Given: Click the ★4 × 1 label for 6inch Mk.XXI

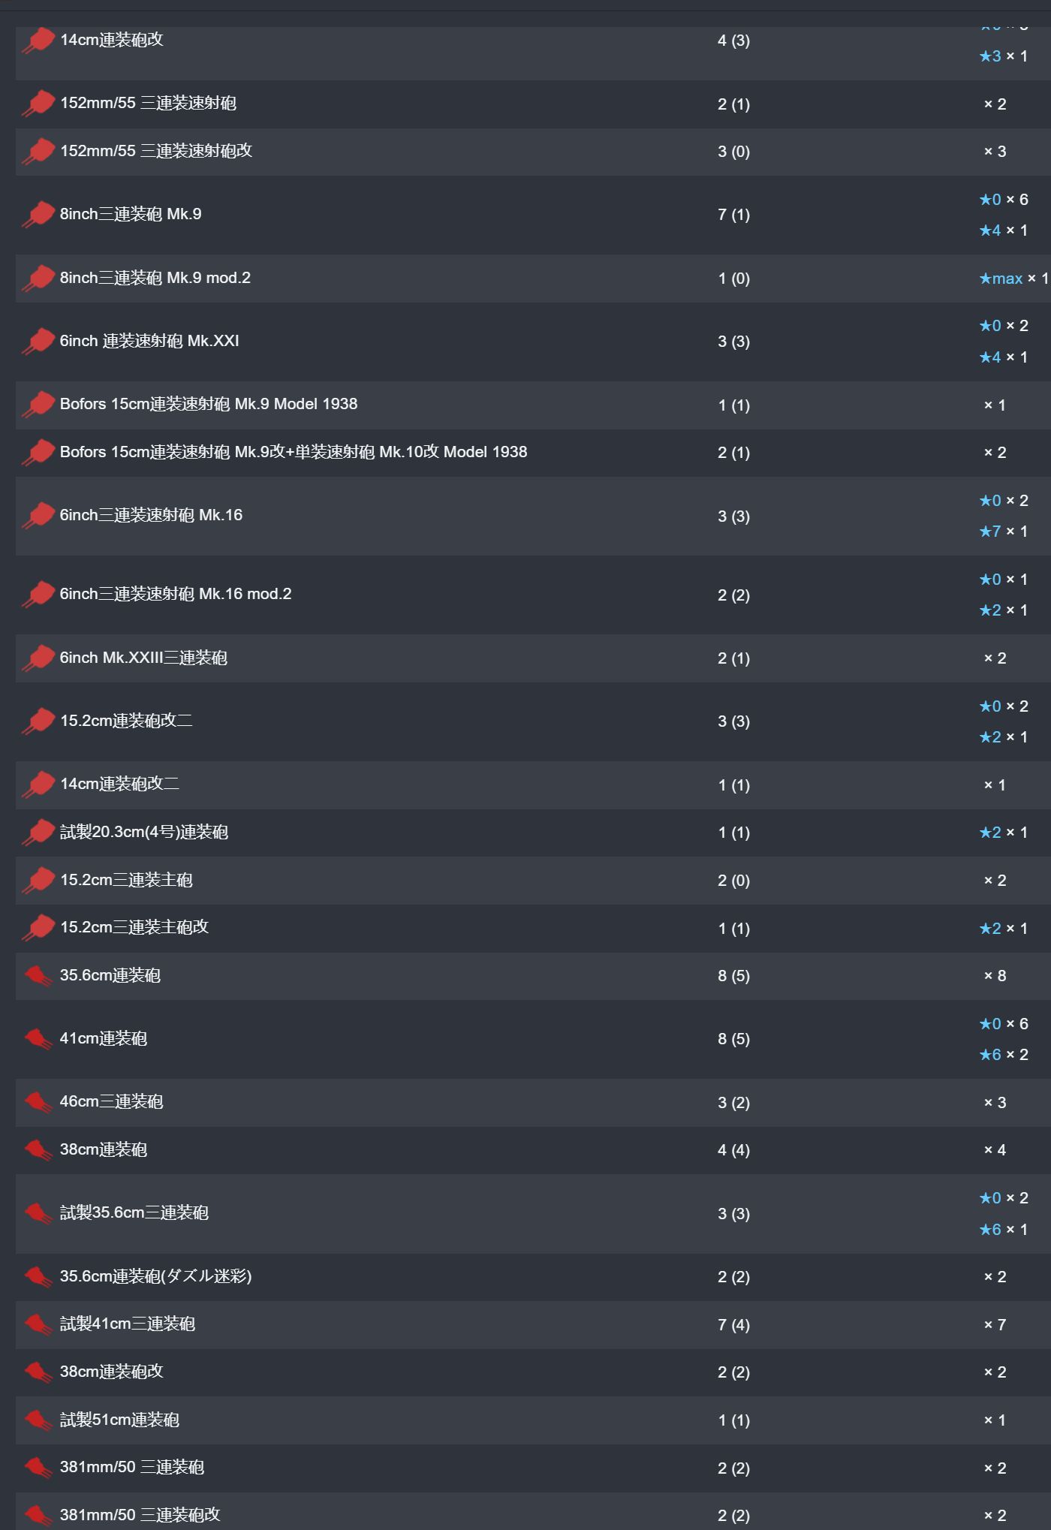Looking at the screenshot, I should point(1003,357).
